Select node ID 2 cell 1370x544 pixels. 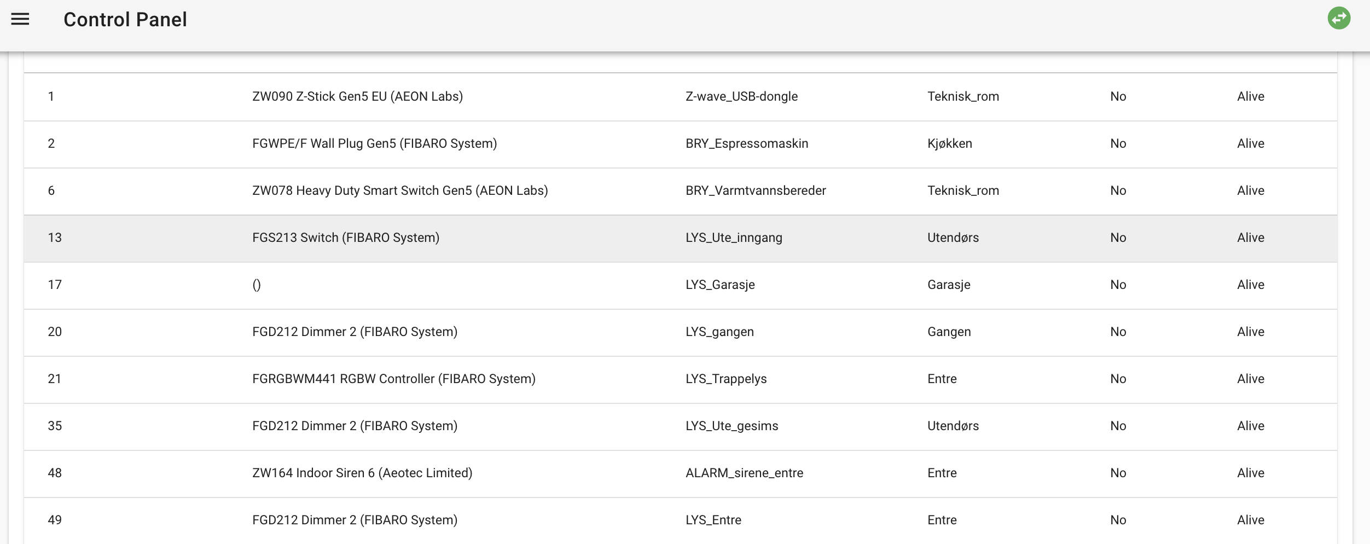51,144
